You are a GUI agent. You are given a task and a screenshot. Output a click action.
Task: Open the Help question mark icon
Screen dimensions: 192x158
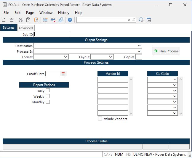tap(70, 20)
